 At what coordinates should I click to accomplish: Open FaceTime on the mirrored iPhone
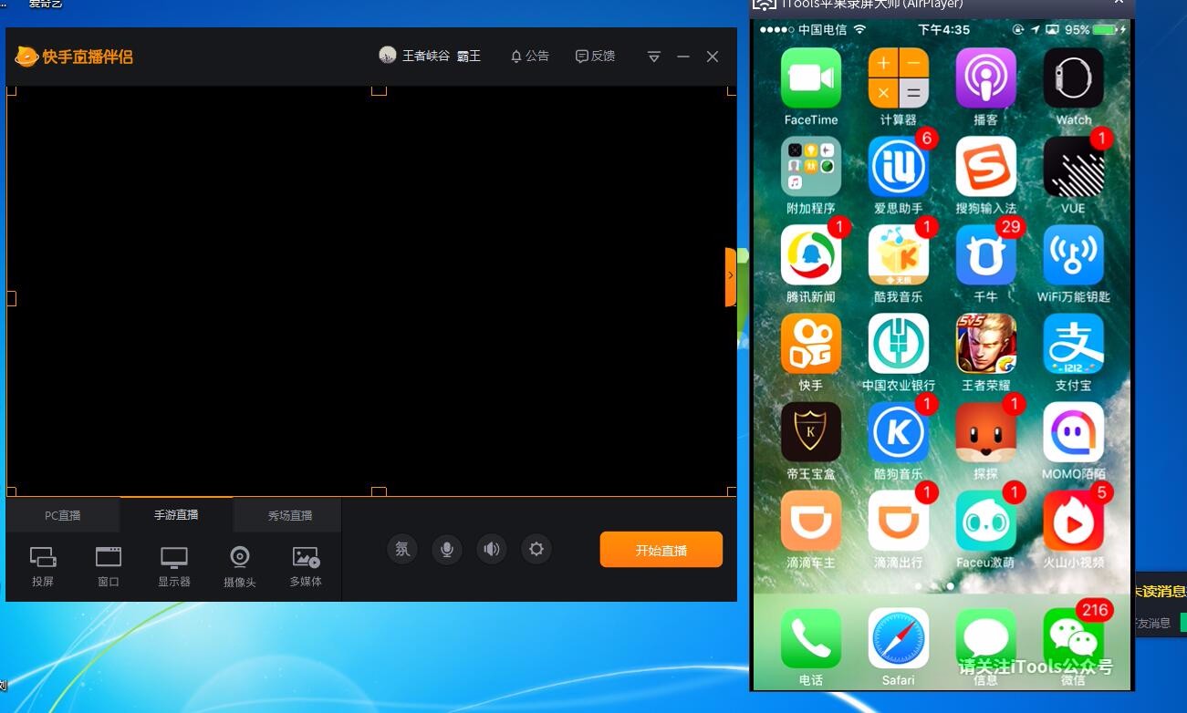(x=811, y=78)
